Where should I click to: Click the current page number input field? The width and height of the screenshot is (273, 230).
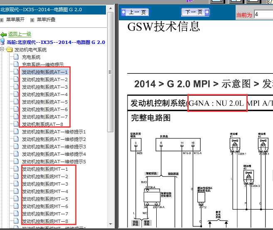tap(263, 15)
